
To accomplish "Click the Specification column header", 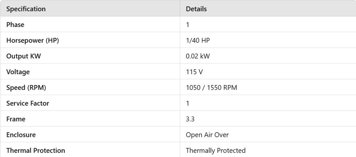I will coord(26,9).
